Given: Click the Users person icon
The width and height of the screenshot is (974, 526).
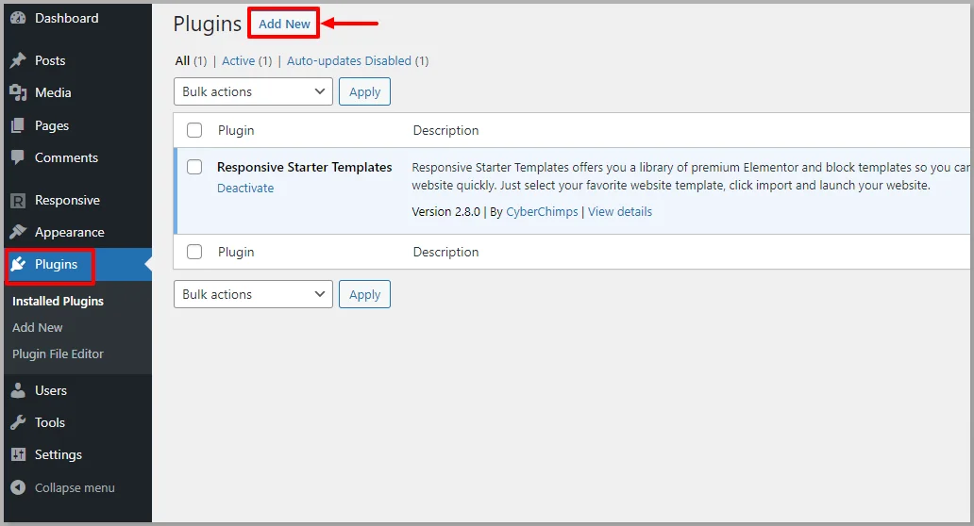Looking at the screenshot, I should (x=18, y=390).
